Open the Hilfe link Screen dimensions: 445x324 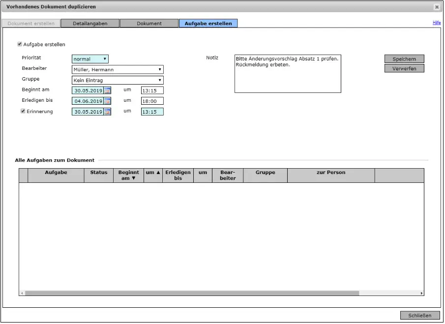(436, 23)
